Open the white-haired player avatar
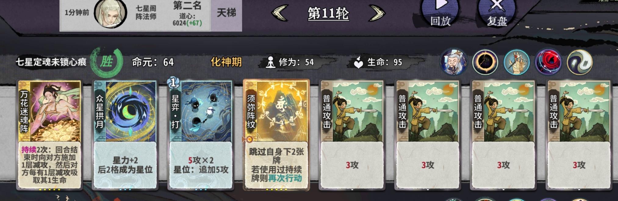Viewport: 618px width, 201px height. (110, 14)
